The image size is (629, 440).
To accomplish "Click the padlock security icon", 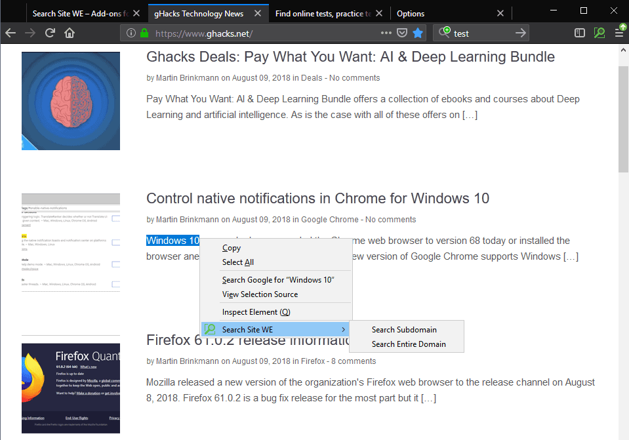I will pyautogui.click(x=144, y=32).
